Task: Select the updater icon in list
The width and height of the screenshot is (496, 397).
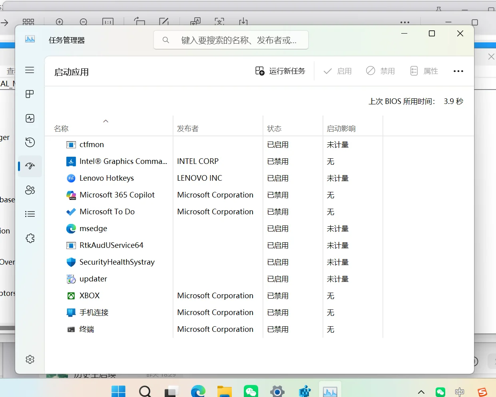Action: tap(71, 279)
